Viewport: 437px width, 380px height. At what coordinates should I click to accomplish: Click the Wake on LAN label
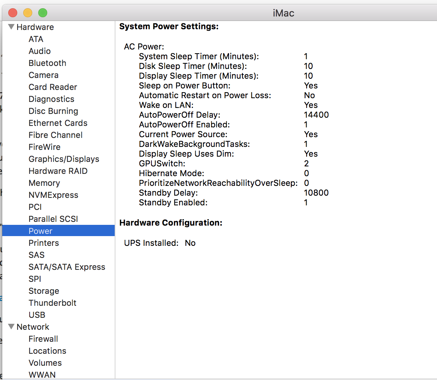(166, 105)
